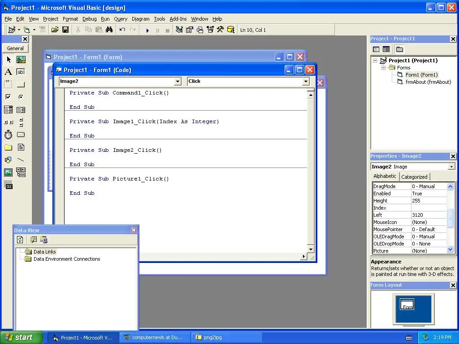459x344 pixels.
Task: Refresh the Data View panel
Action: [x=20, y=240]
